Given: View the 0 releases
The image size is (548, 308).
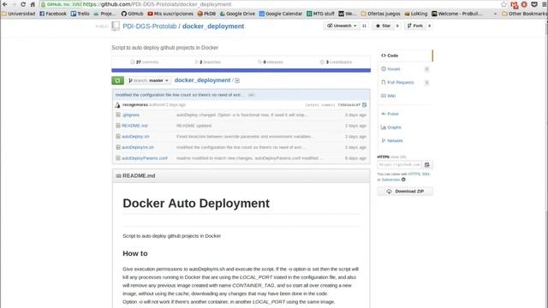Looking at the screenshot, I should (x=271, y=62).
